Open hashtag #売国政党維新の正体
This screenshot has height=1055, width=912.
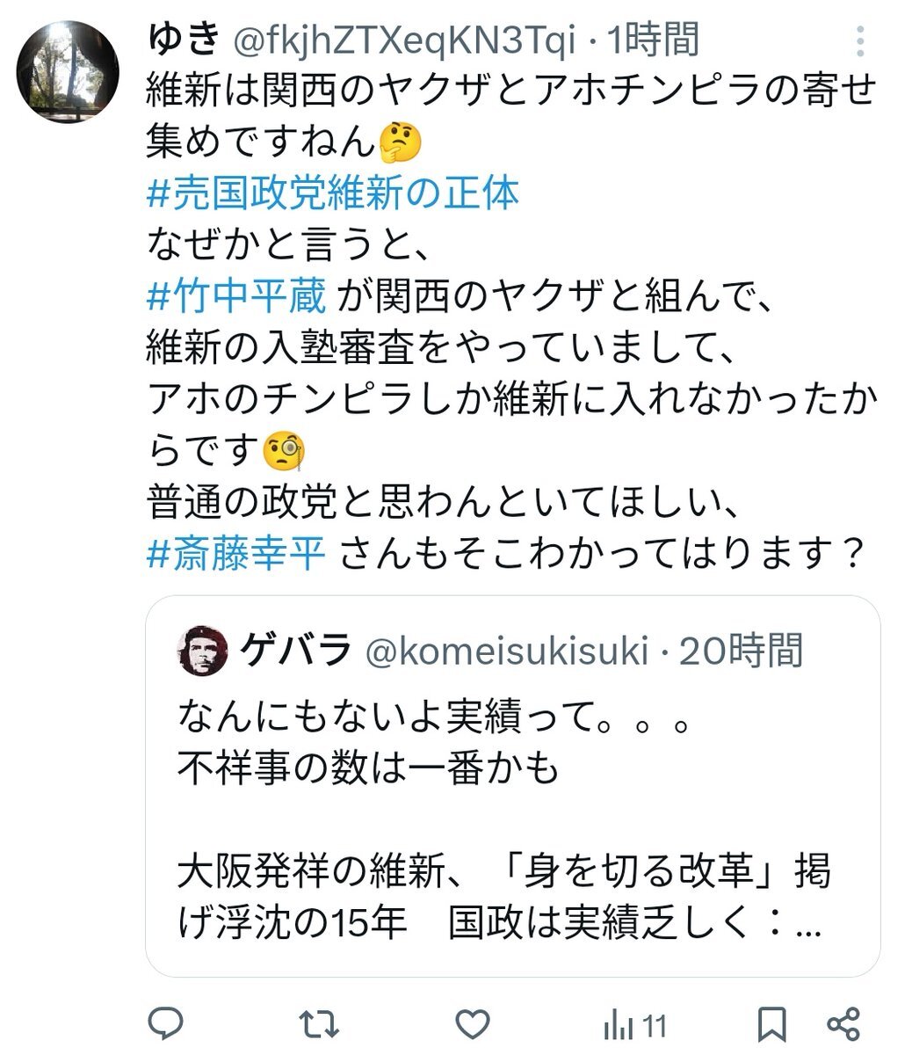tap(333, 193)
